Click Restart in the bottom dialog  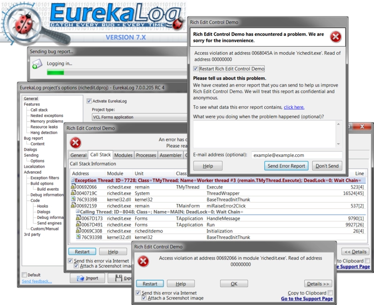[x=150, y=284]
